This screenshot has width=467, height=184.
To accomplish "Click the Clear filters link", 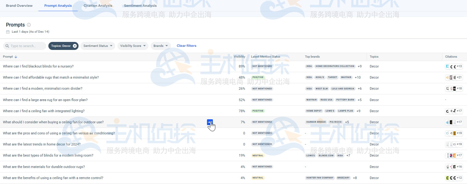I will pyautogui.click(x=186, y=46).
